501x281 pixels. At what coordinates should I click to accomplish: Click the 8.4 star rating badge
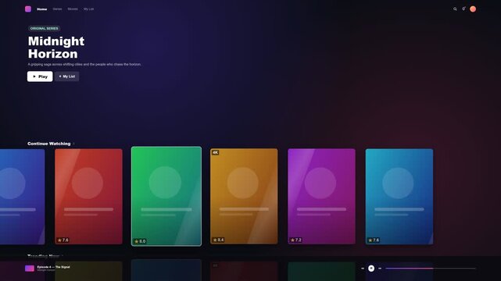pyautogui.click(x=219, y=240)
